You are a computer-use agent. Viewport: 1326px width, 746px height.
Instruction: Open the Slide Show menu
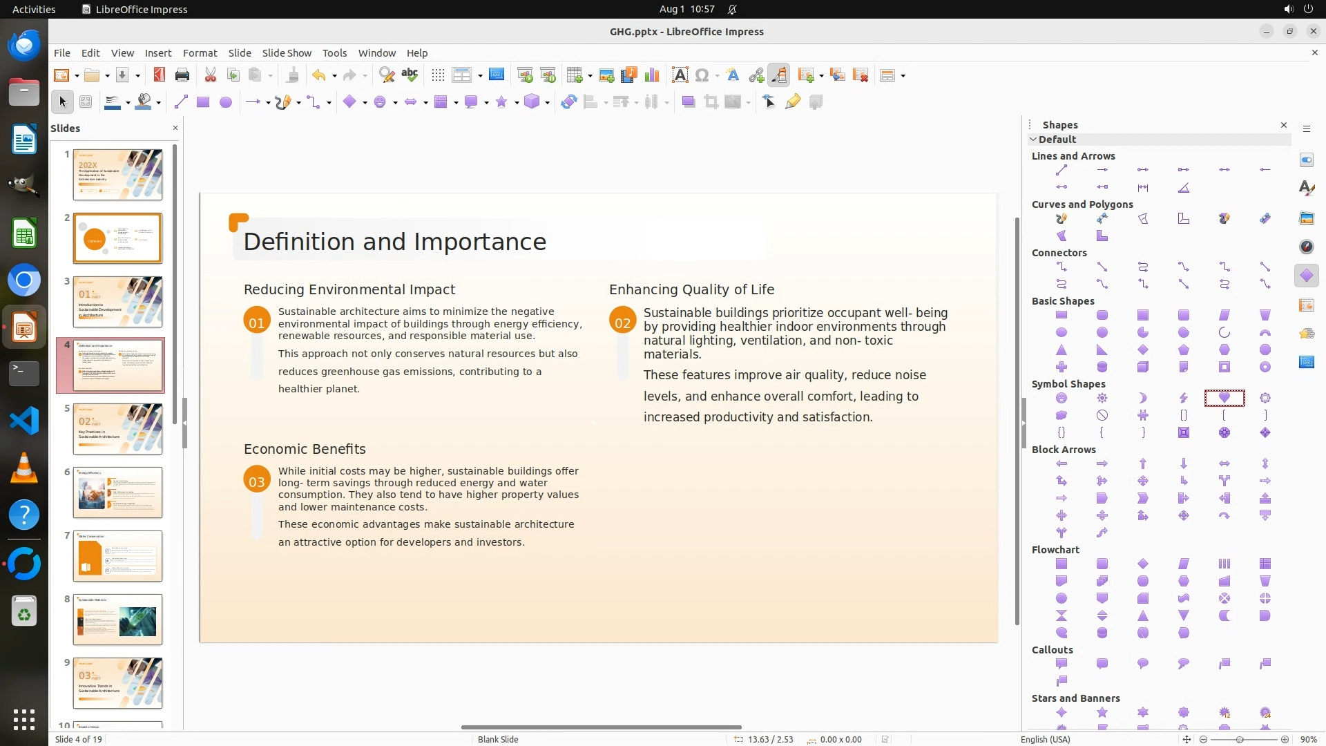click(x=287, y=52)
